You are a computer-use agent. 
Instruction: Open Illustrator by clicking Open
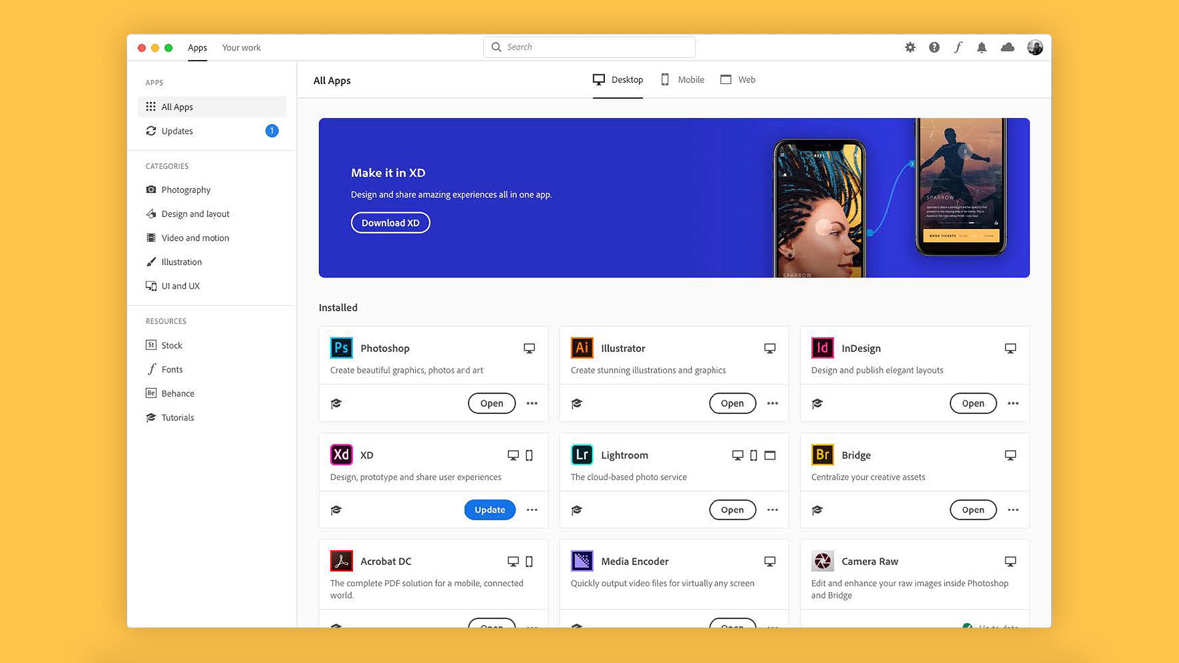(731, 402)
